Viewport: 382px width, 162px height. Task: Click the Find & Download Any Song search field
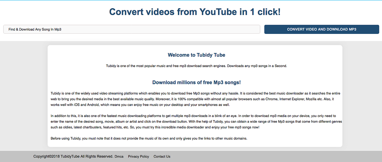132,29
